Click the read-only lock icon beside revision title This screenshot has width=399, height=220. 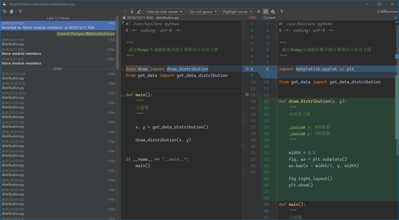click(124, 17)
